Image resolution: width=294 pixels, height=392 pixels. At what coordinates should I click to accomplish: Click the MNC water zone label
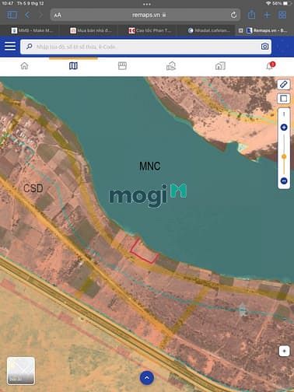click(x=150, y=166)
